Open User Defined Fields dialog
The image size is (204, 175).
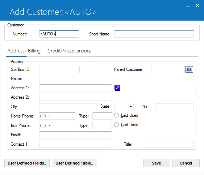(27, 163)
